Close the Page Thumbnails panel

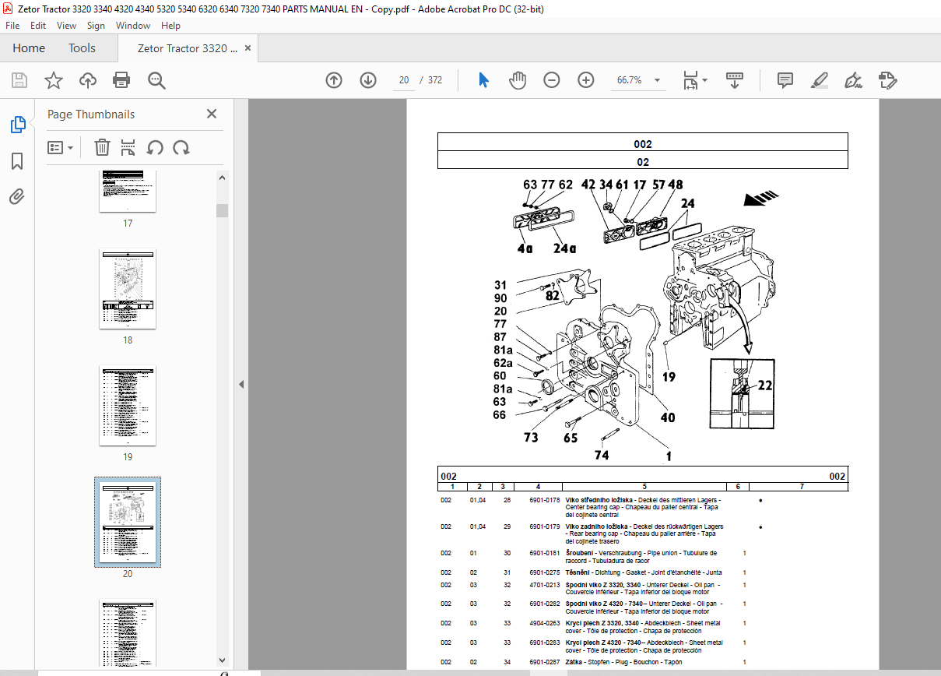click(x=212, y=114)
